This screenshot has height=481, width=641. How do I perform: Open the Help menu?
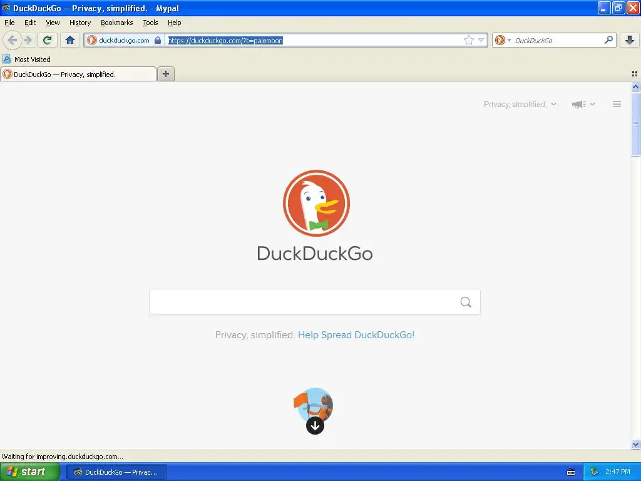(174, 23)
